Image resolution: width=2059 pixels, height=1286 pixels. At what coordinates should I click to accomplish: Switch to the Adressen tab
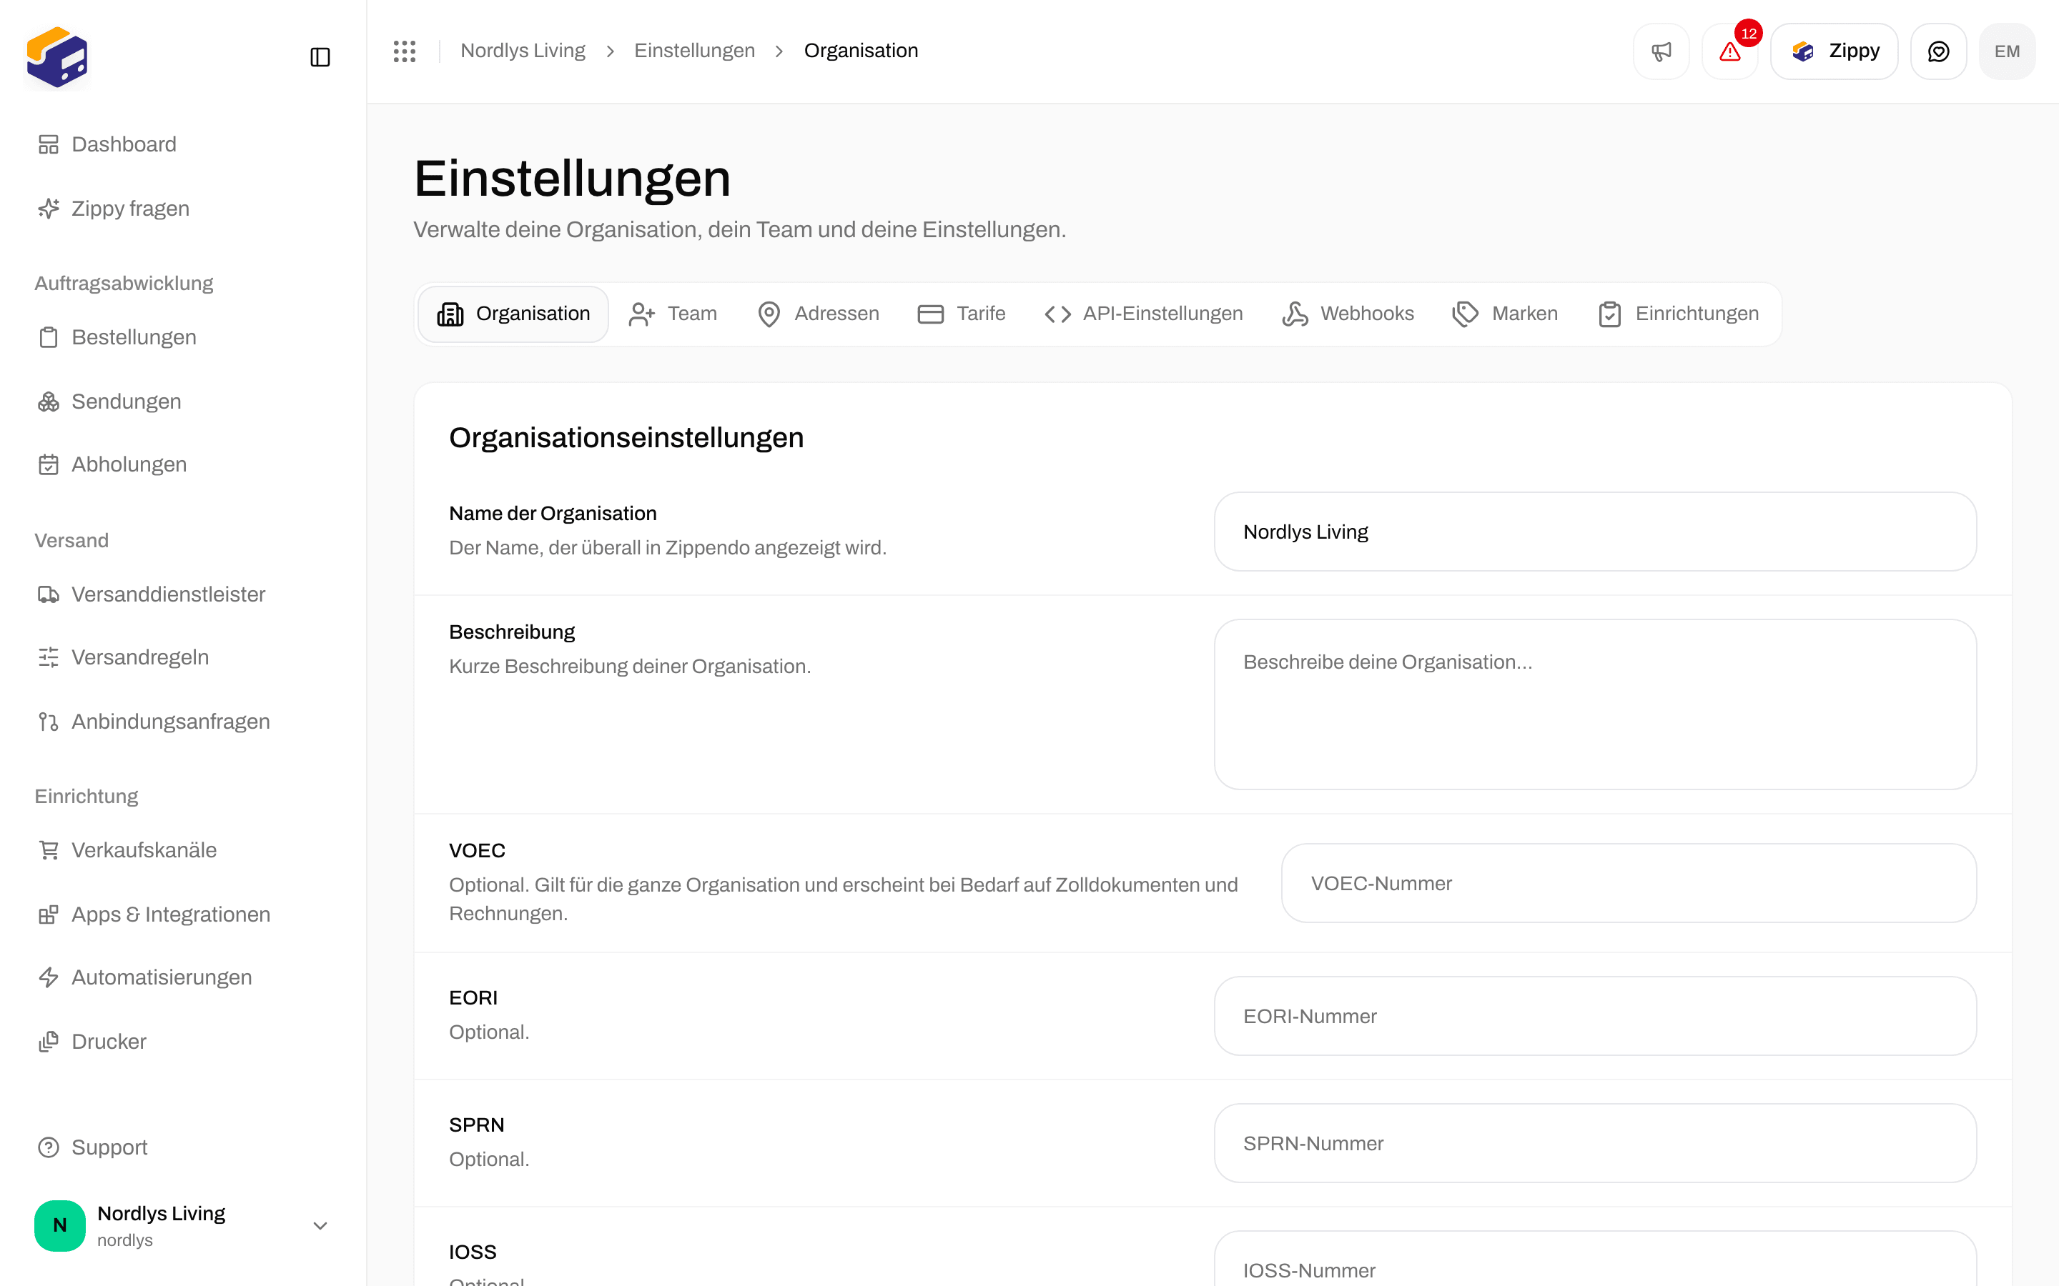click(819, 314)
